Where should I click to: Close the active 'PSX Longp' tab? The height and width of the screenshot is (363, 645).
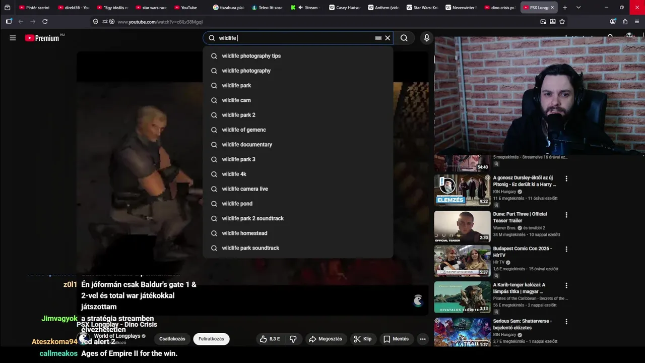(552, 8)
